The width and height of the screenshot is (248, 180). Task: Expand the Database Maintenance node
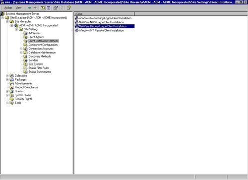21,53
